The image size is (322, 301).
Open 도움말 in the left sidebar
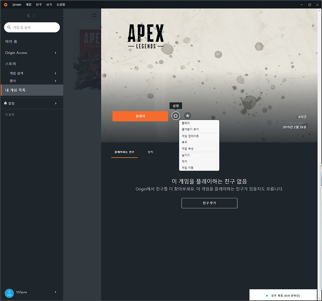(x=10, y=115)
